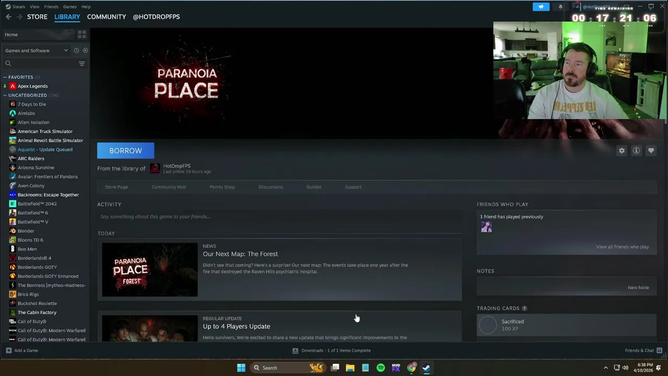Select The Cabin Factory in library
This screenshot has width=668, height=376.
[37, 312]
